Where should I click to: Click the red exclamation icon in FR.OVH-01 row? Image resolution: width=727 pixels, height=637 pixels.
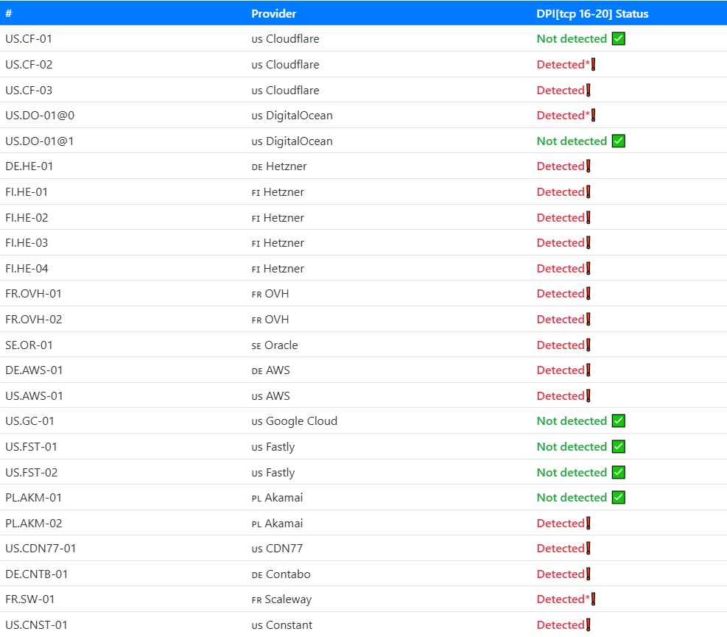589,294
